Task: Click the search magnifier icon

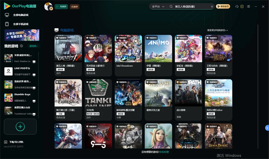Action: (x=171, y=6)
